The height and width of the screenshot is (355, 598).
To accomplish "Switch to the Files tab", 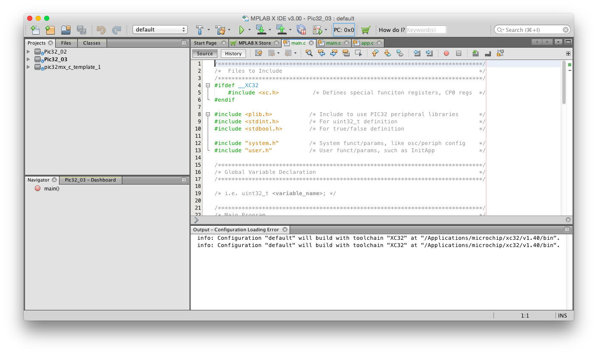I will [x=66, y=43].
